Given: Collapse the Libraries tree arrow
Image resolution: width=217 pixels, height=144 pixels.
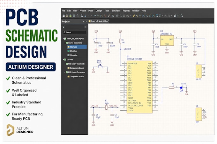Looking at the screenshot, I should pyautogui.click(x=64, y=60).
